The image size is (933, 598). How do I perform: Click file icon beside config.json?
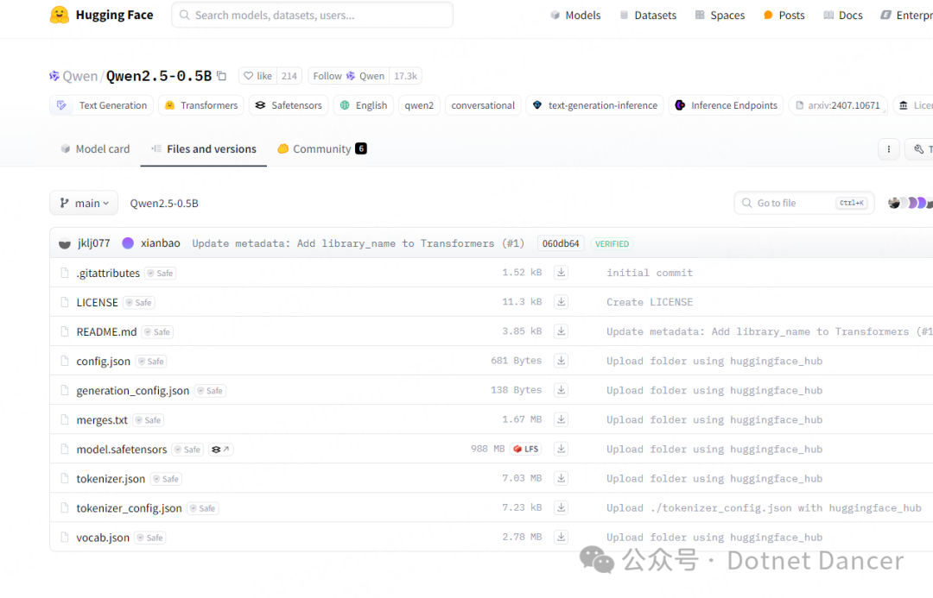[64, 361]
